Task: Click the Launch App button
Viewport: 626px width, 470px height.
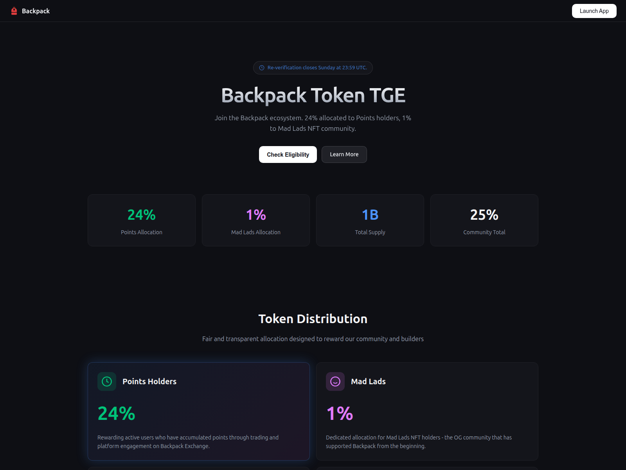Action: [x=594, y=11]
